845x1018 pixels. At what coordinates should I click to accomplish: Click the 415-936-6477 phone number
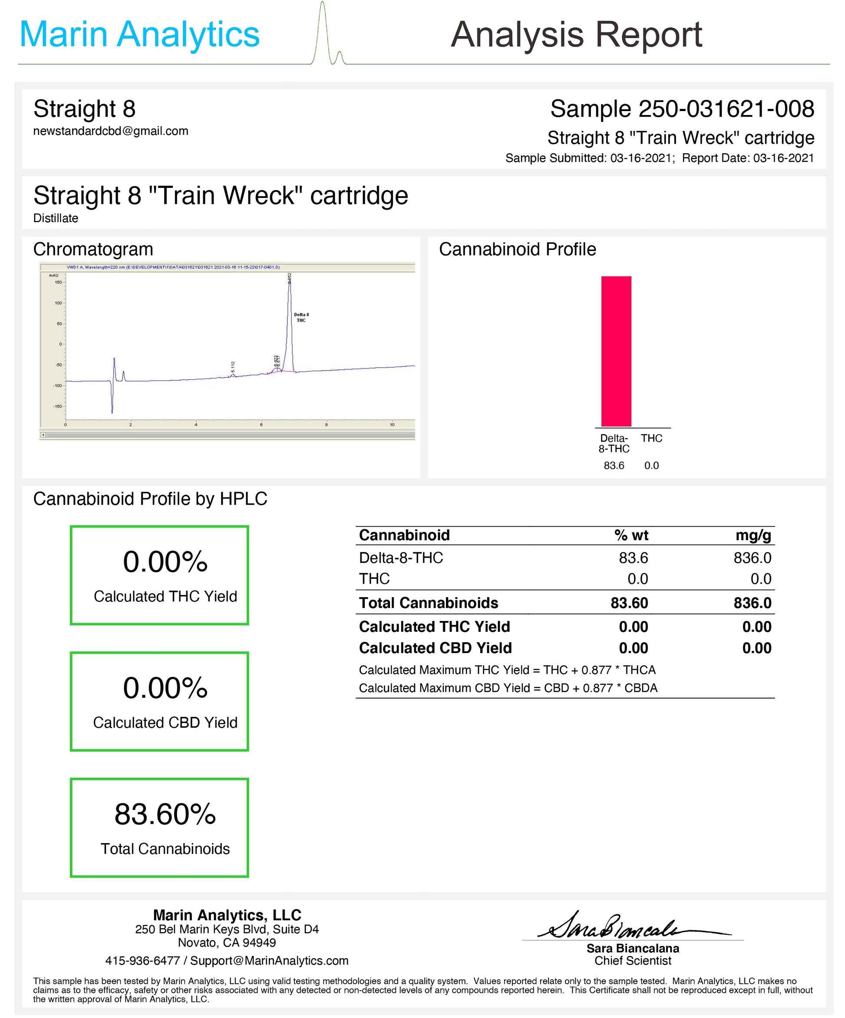(142, 960)
